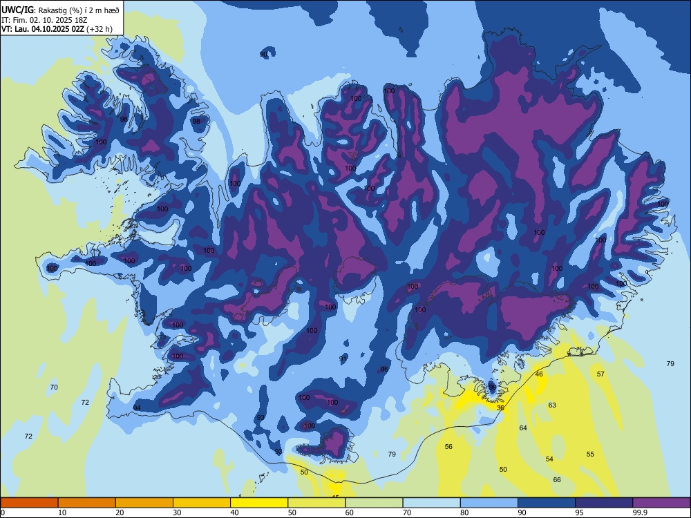Select the purple 99.9+ legend swatch
The width and height of the screenshot is (691, 518).
point(661,503)
